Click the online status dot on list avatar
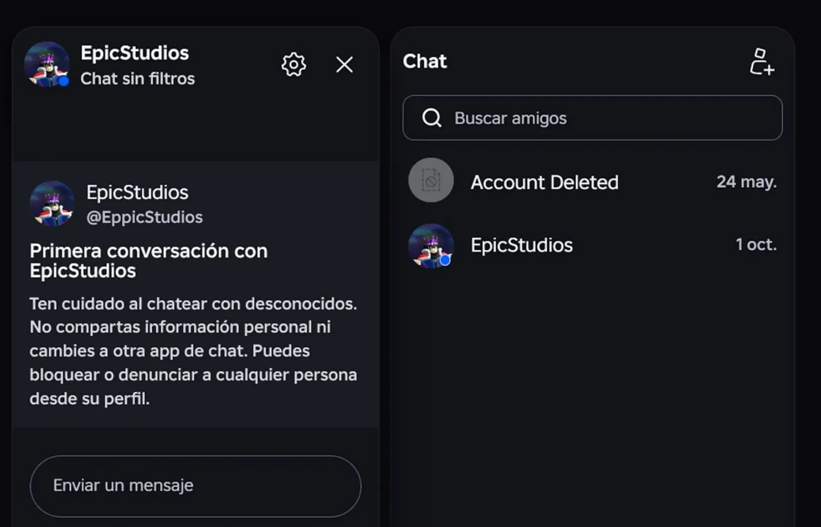Viewport: 821px width, 527px height. pyautogui.click(x=445, y=261)
